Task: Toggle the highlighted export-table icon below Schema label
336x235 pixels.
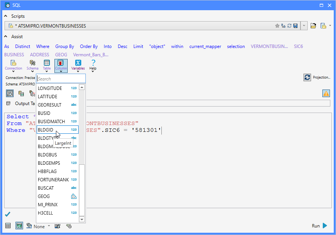Action: pos(9,93)
